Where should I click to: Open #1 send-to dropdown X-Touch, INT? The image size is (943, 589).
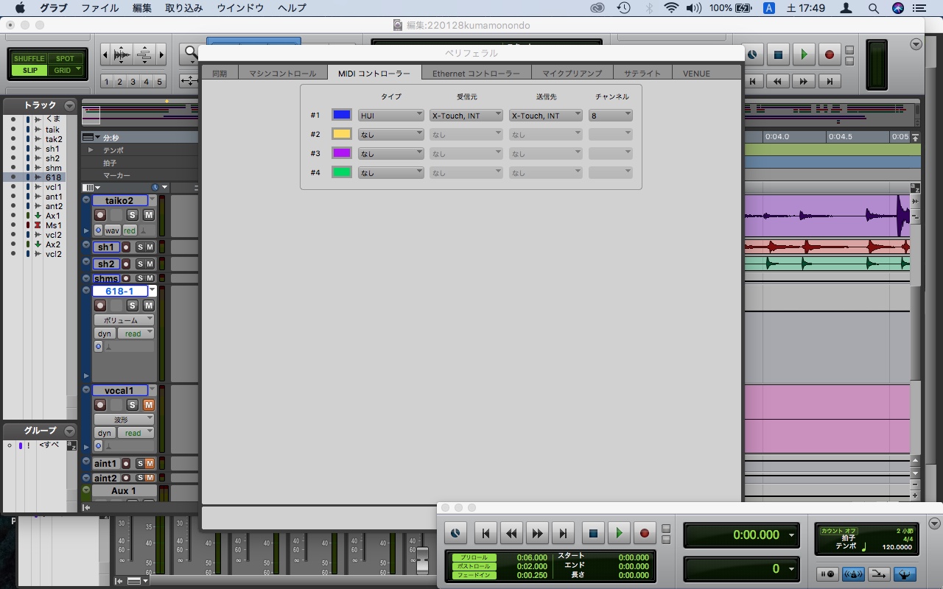545,116
